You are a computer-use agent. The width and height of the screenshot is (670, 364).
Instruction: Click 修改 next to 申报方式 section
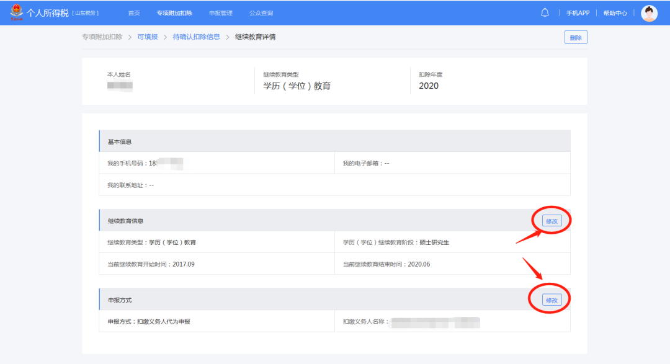[x=553, y=298]
